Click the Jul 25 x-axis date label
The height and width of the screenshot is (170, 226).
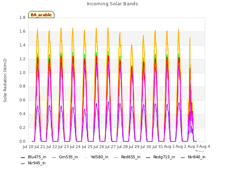(87, 147)
